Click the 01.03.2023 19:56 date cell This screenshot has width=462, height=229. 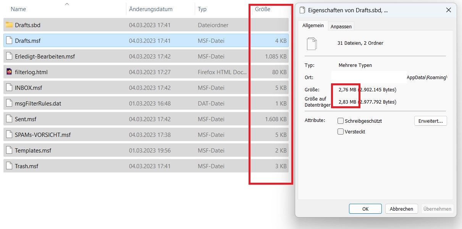tap(150, 150)
